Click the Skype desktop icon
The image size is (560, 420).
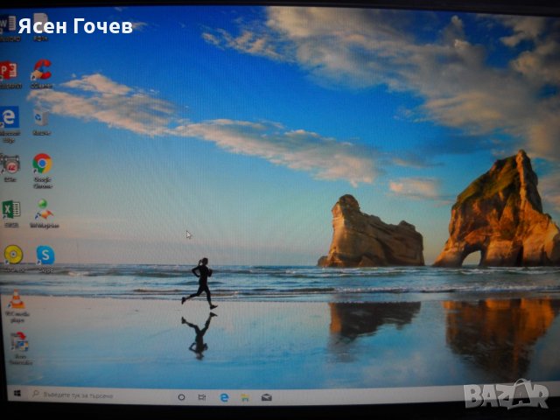(x=45, y=255)
